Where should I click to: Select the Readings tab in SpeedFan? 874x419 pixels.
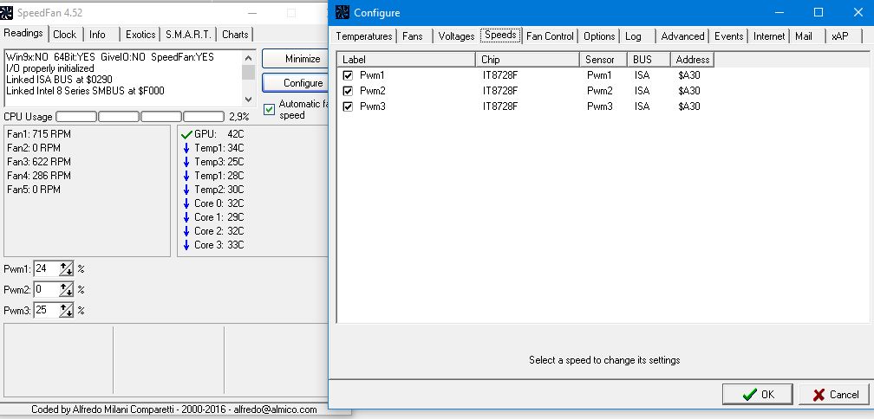pyautogui.click(x=23, y=33)
